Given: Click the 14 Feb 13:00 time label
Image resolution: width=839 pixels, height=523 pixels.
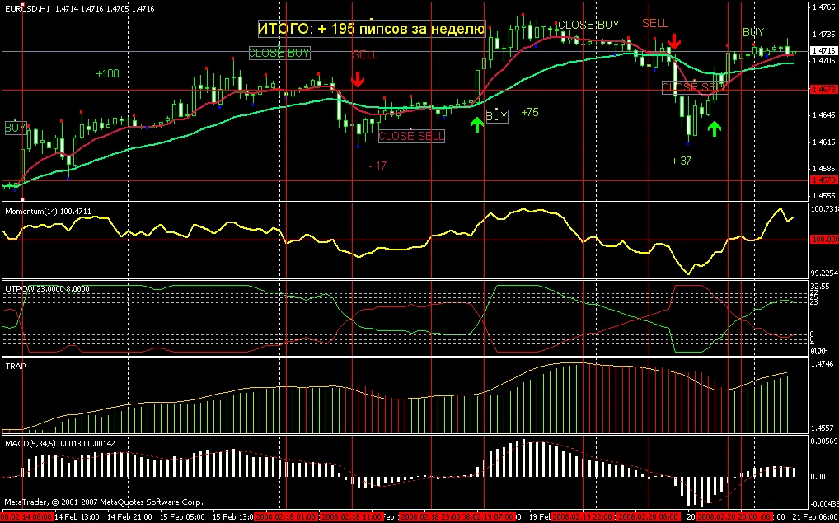Looking at the screenshot, I should click(75, 517).
